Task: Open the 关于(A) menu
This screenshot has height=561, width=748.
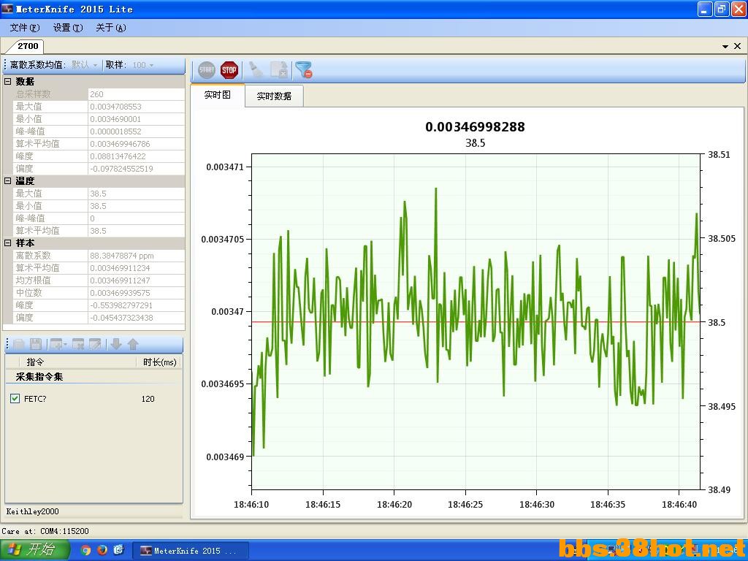Action: point(111,28)
